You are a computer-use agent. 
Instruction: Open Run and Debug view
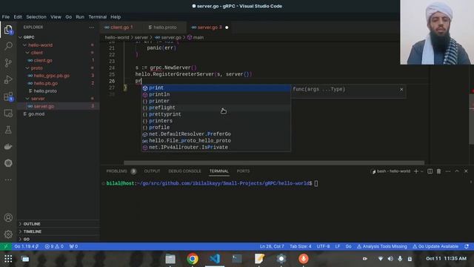[x=8, y=79]
